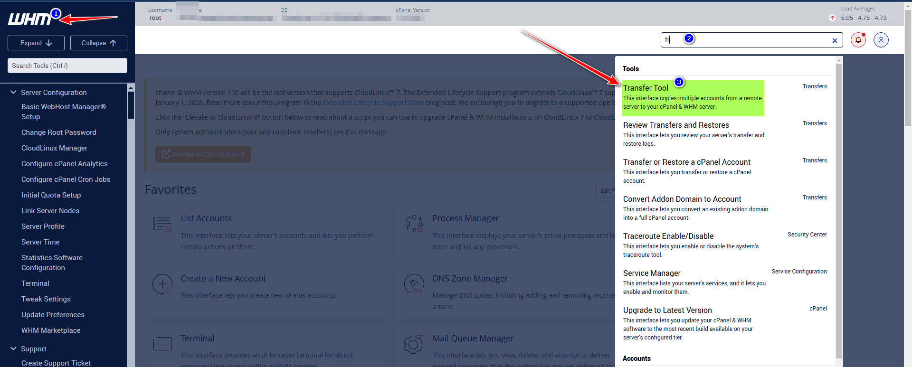Image resolution: width=912 pixels, height=367 pixels.
Task: Click the Create a New Account plus icon
Action: (162, 284)
